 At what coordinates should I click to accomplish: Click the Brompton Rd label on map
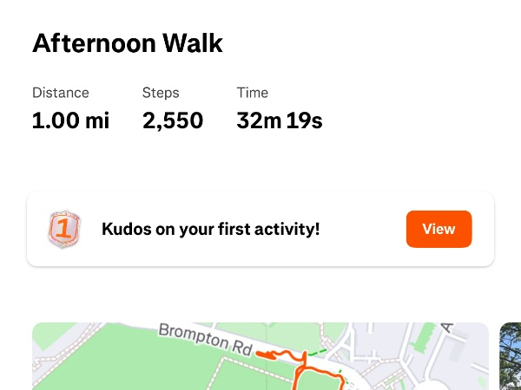click(205, 340)
